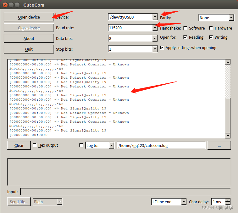Screen dimensions: 238x213
Task: Click the final 'Net SignalQuality 19' output line
Action: pyautogui.click(x=58, y=130)
